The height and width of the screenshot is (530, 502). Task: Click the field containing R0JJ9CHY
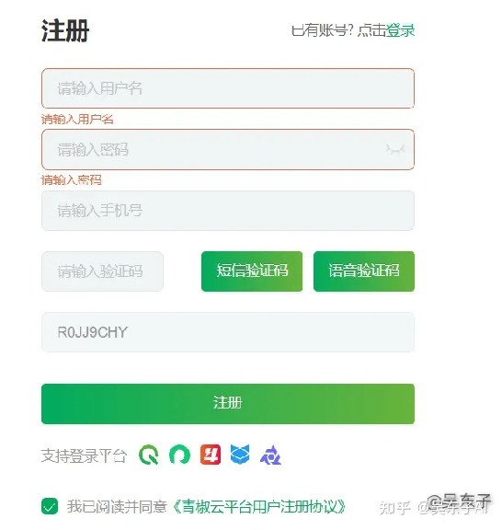pos(228,332)
